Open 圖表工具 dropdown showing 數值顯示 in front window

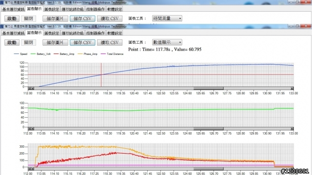[167, 42]
